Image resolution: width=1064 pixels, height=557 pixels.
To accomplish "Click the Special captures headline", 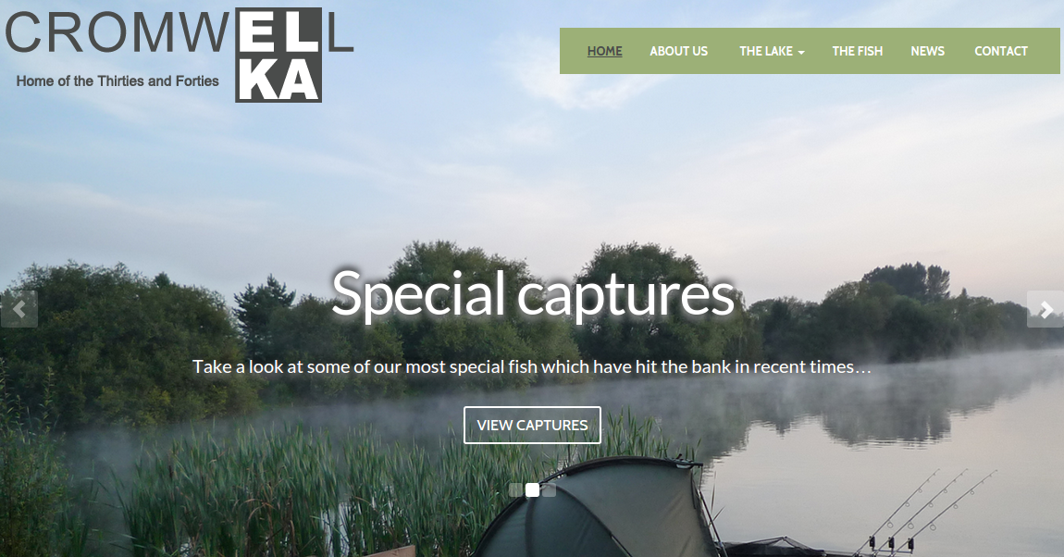I will (533, 293).
